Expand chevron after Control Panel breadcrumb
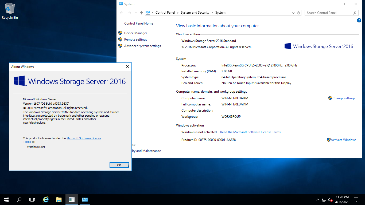The image size is (365, 205). coord(178,13)
